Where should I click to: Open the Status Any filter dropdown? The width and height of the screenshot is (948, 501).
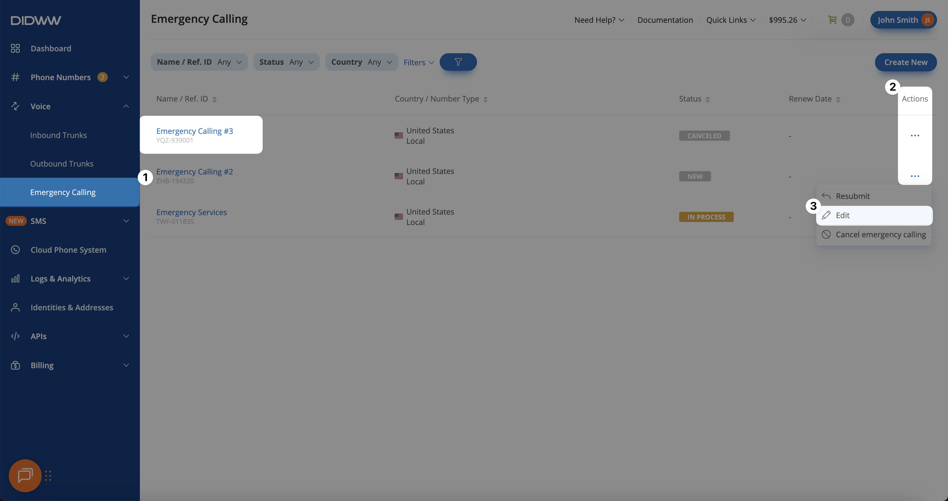coord(286,62)
